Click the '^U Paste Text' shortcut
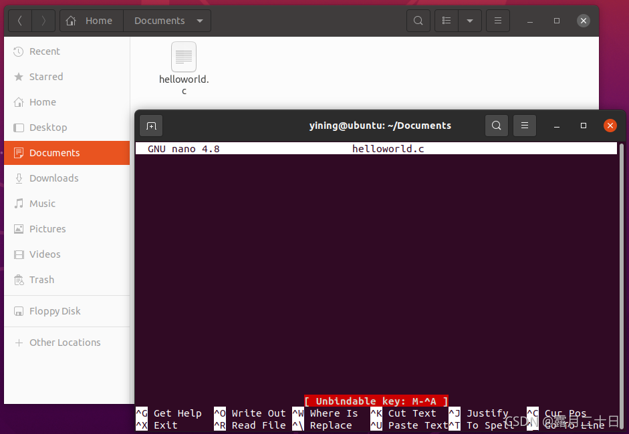Image resolution: width=629 pixels, height=434 pixels. click(x=409, y=425)
